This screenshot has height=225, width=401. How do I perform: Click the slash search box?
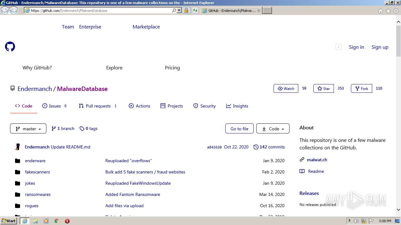[338, 47]
